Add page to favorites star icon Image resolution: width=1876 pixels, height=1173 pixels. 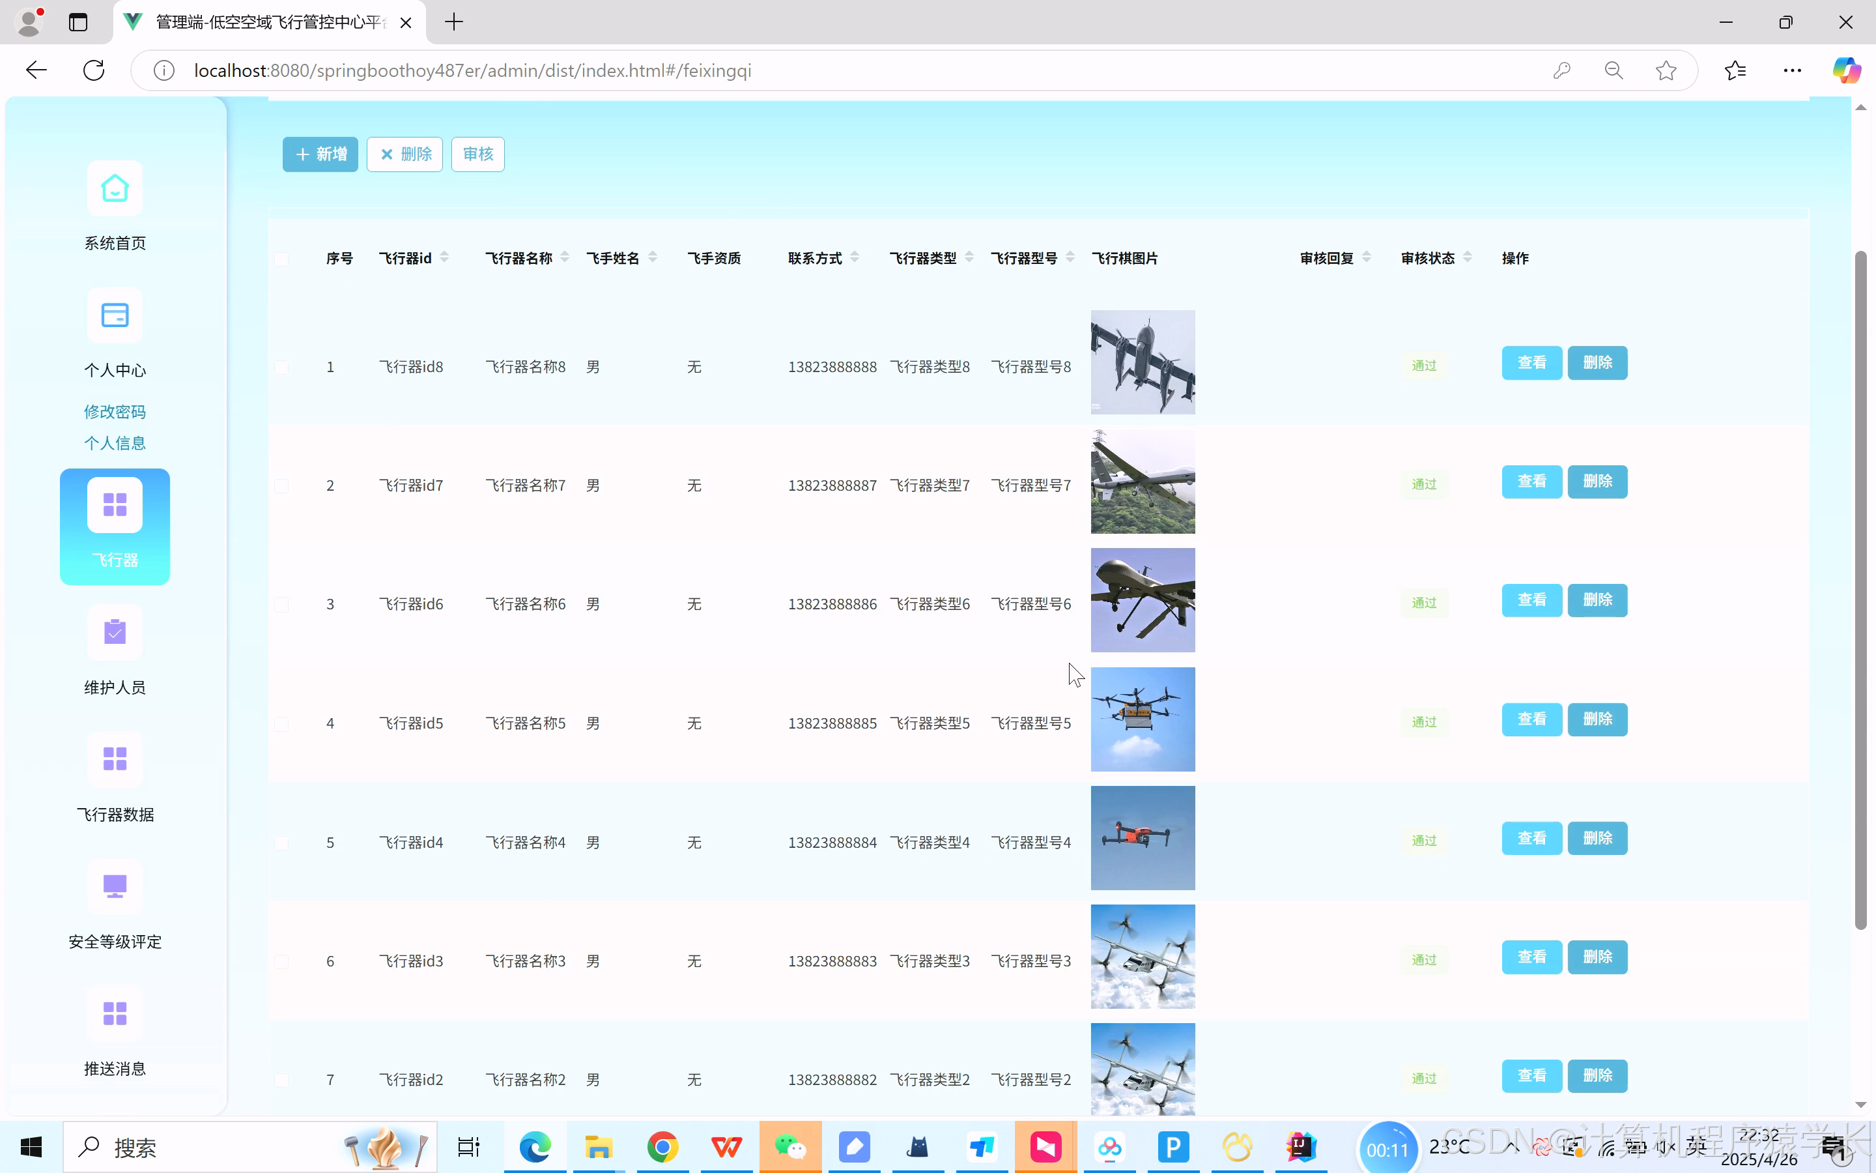tap(1665, 70)
